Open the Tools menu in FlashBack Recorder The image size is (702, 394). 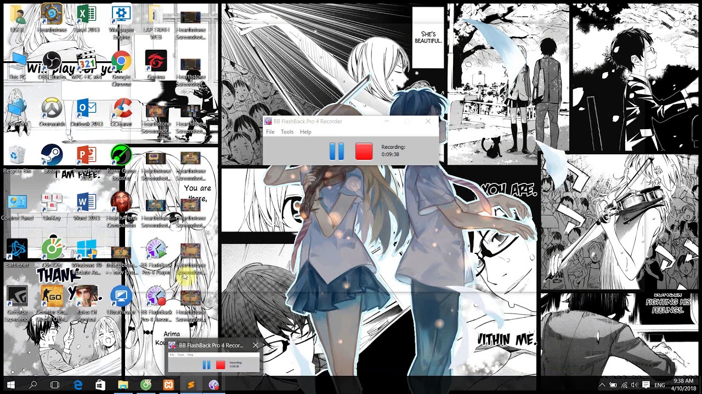click(287, 132)
